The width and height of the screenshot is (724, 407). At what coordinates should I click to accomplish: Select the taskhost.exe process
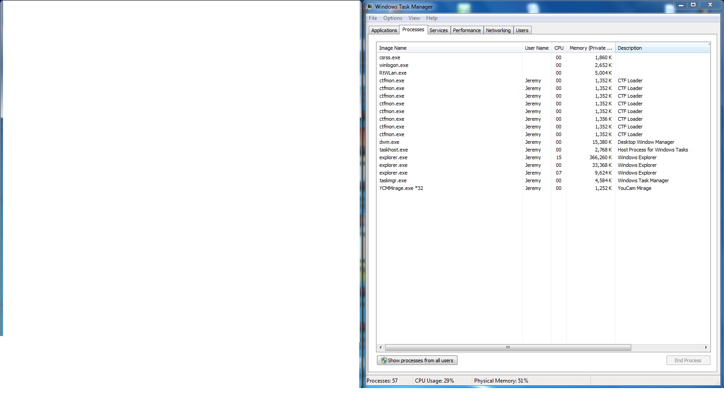click(x=543, y=150)
